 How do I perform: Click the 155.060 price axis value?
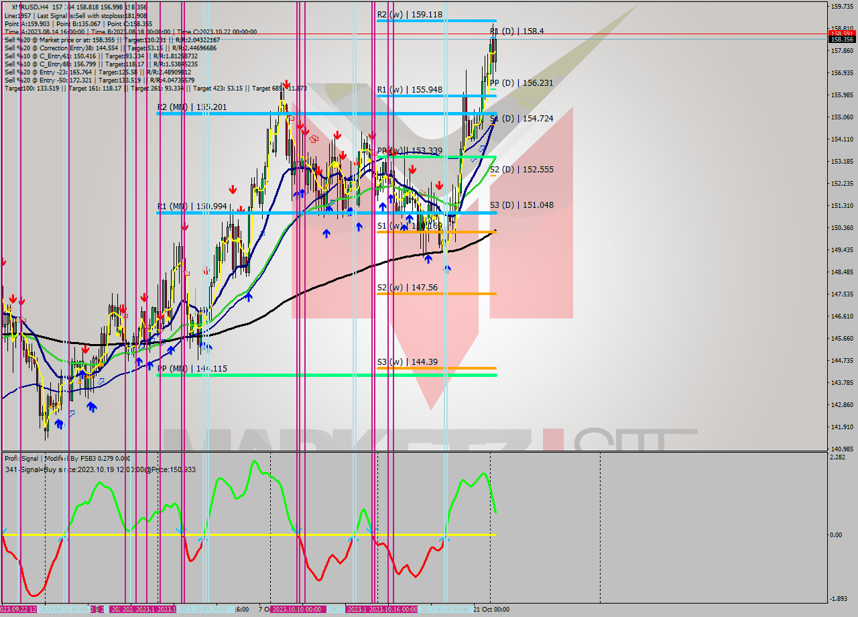842,117
